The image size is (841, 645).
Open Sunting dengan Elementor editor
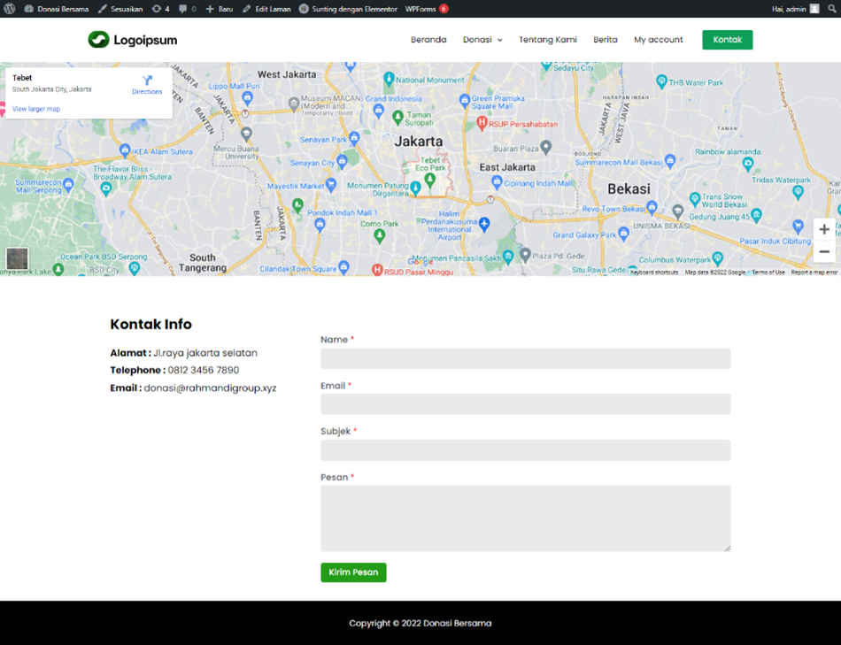348,8
